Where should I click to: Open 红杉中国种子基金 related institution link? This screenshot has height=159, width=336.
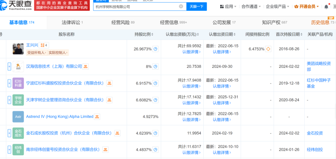[x=319, y=83]
